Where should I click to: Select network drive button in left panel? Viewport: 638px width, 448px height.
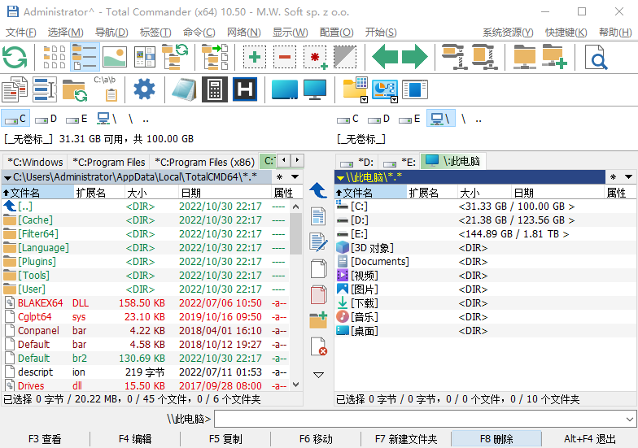point(107,119)
